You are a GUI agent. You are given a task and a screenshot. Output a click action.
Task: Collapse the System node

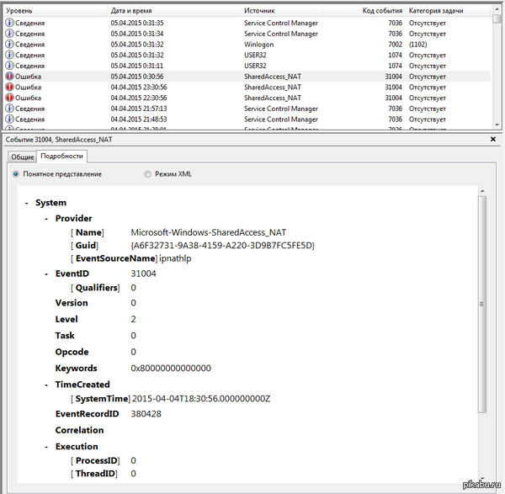pyautogui.click(x=27, y=203)
